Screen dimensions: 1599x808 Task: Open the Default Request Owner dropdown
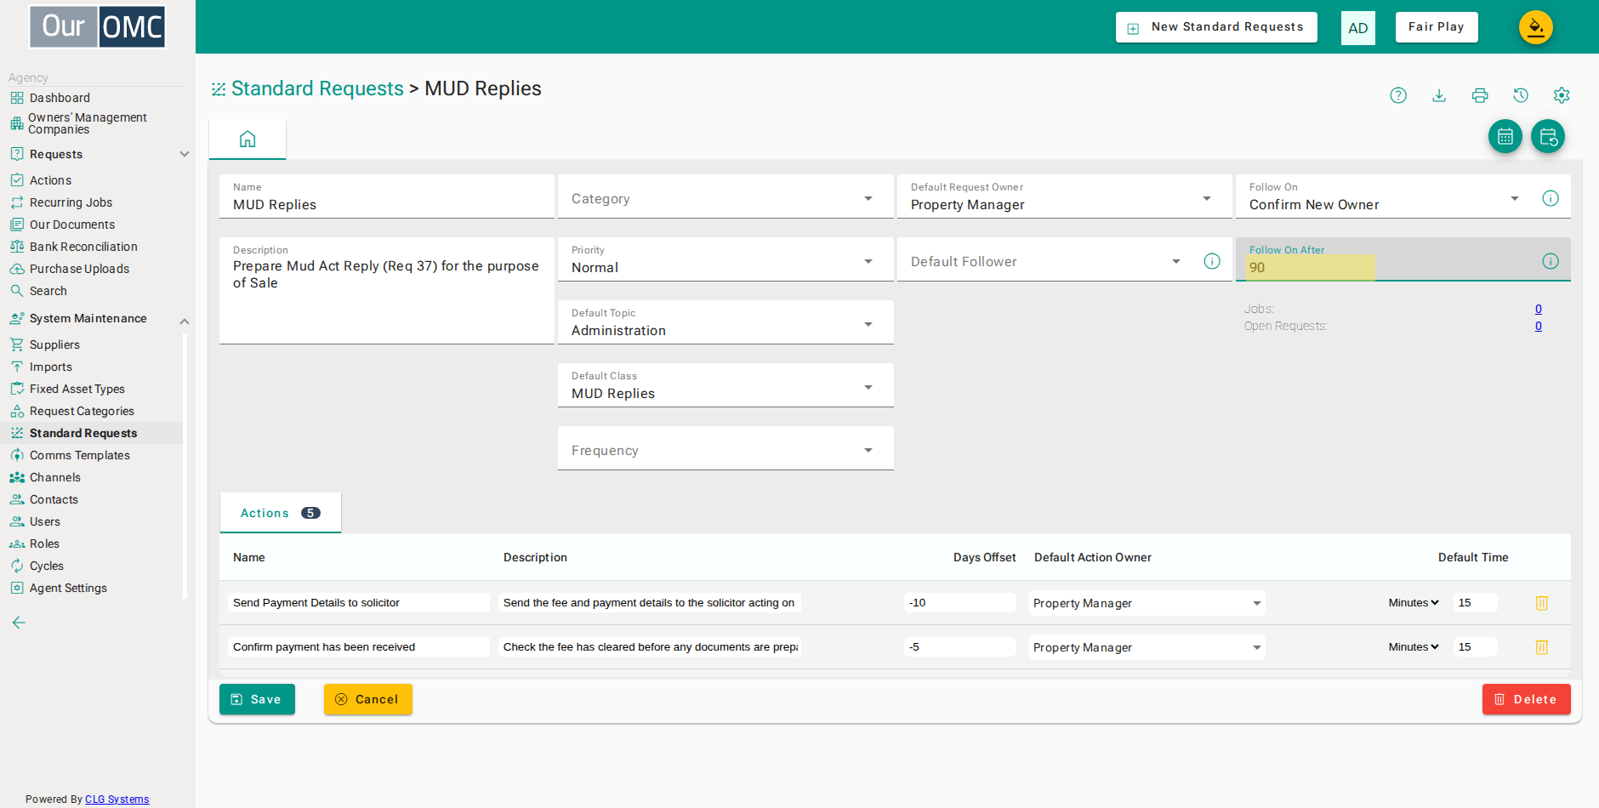coord(1064,197)
